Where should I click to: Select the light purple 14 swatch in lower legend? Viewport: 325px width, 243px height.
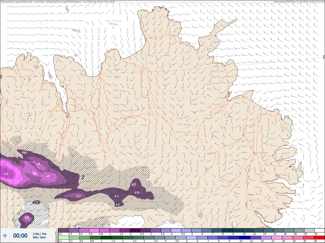pyautogui.click(x=266, y=238)
